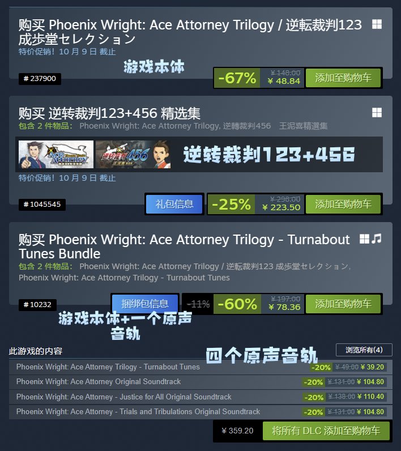Click the Windows icon on the Turnabout Tunes Bundle
The image size is (401, 451).
(x=365, y=239)
